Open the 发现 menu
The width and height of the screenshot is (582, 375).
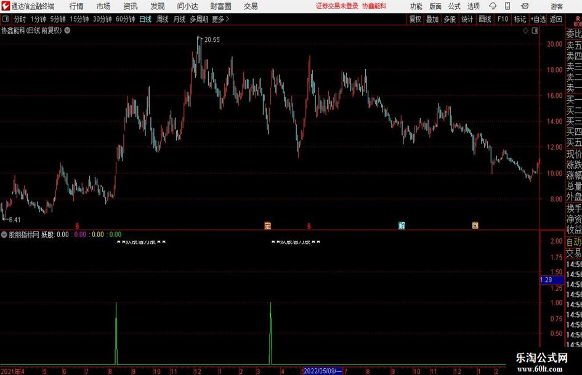pyautogui.click(x=158, y=6)
